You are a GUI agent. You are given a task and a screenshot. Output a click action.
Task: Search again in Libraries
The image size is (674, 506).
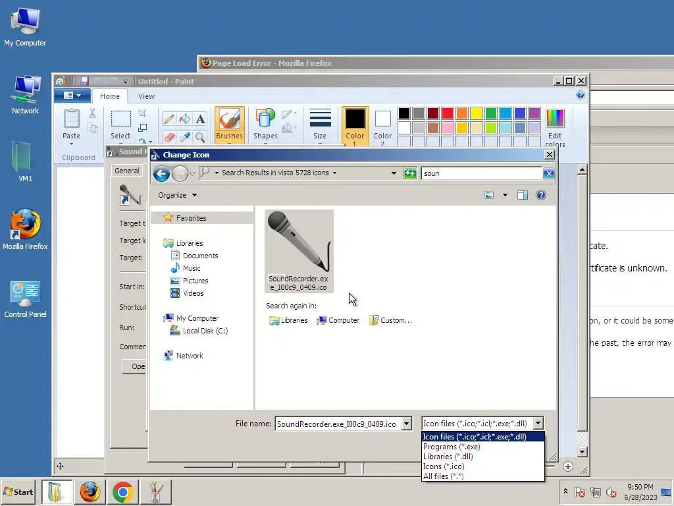click(288, 321)
